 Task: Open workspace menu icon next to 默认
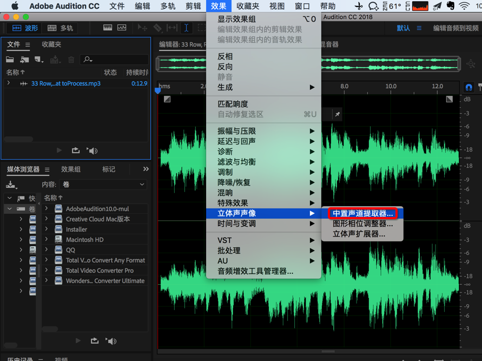click(x=419, y=28)
